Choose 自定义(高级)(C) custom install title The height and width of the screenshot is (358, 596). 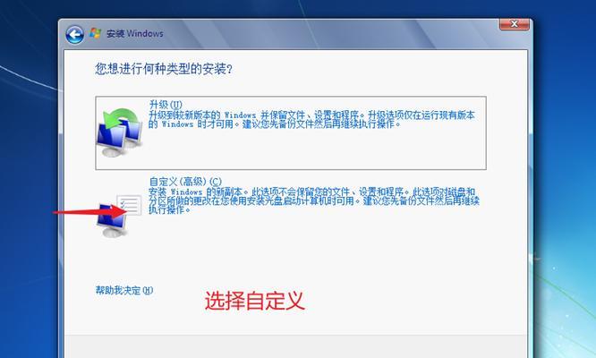pos(185,182)
